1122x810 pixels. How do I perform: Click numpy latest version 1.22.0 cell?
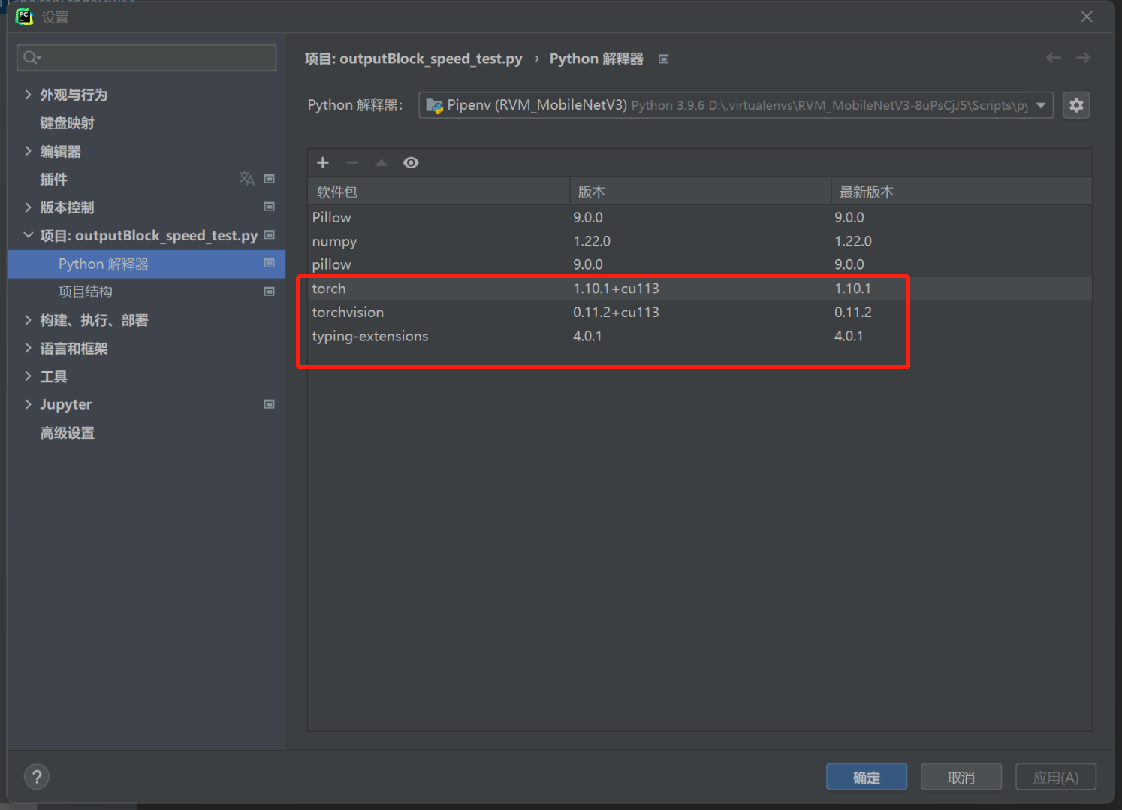[853, 241]
